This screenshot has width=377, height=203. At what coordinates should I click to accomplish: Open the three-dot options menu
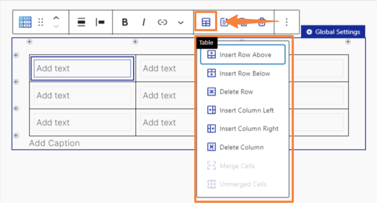point(286,22)
